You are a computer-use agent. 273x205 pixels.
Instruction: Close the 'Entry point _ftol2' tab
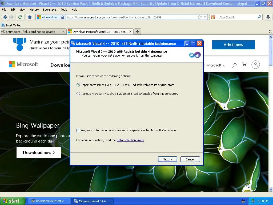pos(63,31)
